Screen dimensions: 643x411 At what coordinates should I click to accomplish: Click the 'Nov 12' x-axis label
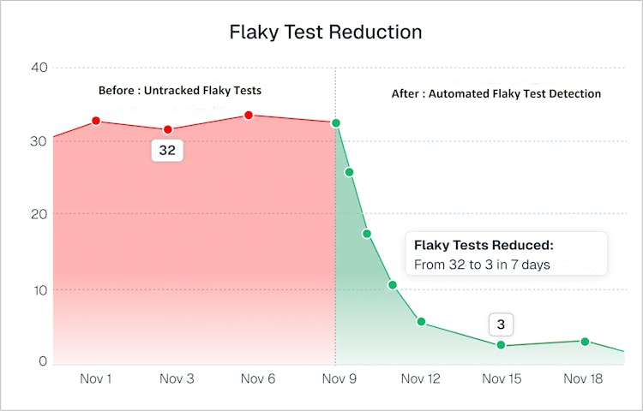point(421,378)
